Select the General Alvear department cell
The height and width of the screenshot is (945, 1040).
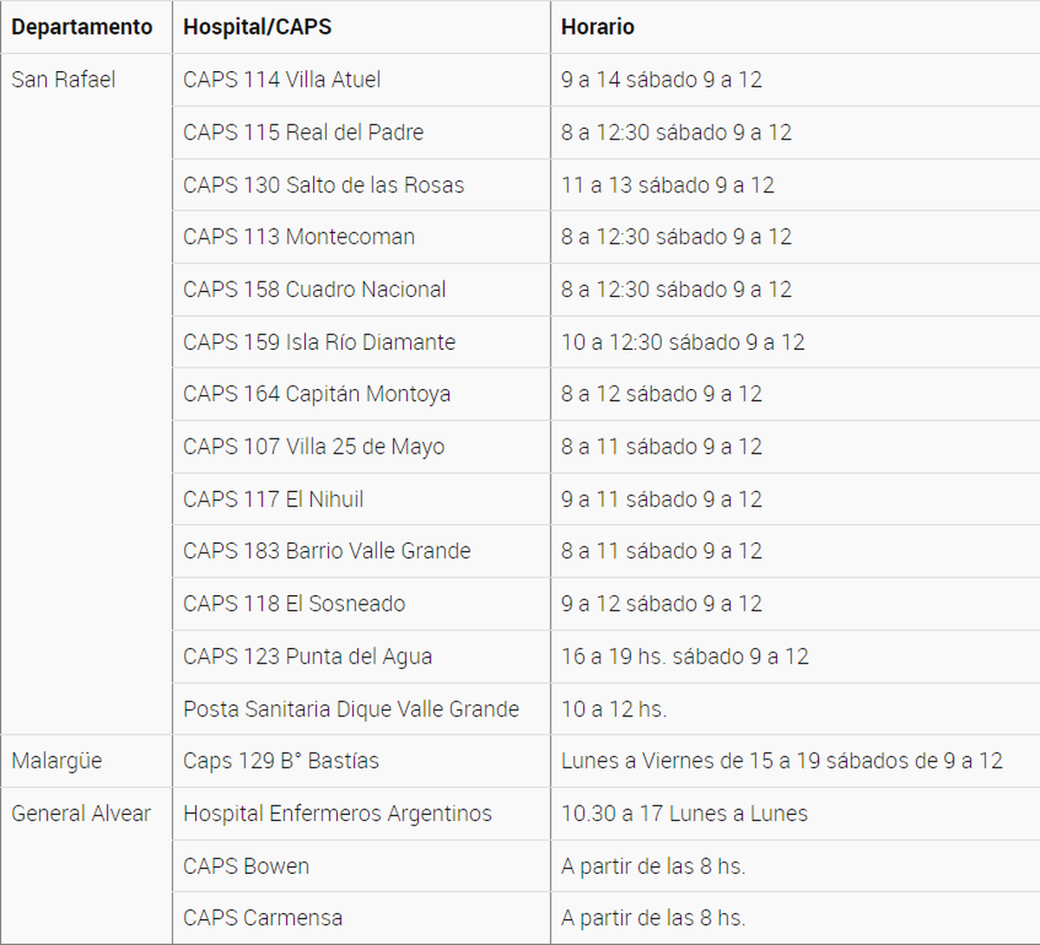pos(81,814)
